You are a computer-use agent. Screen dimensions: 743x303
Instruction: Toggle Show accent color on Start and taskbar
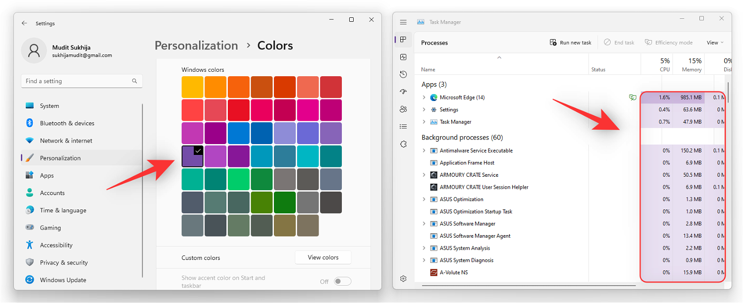(x=342, y=281)
